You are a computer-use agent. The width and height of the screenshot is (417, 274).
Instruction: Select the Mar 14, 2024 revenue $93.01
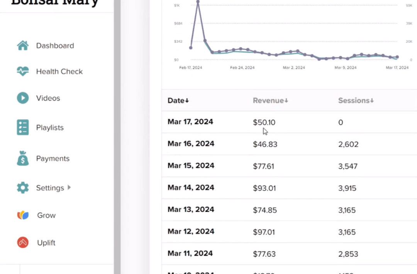pyautogui.click(x=264, y=188)
